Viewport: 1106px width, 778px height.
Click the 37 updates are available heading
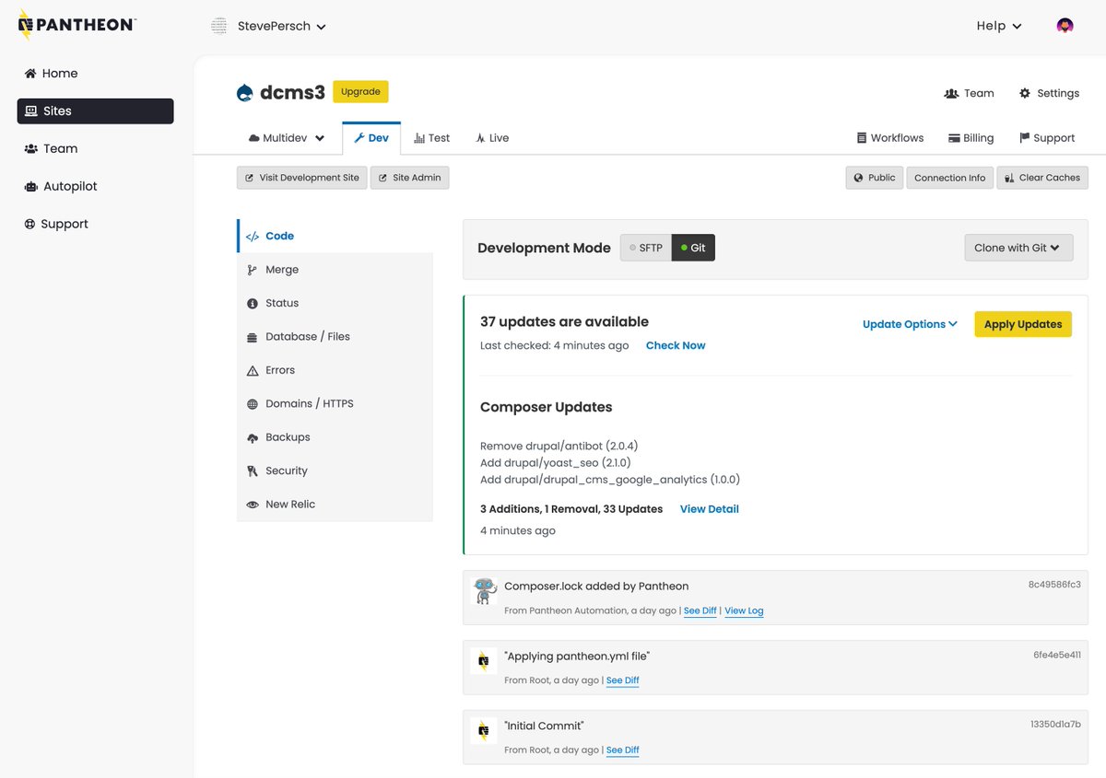(x=564, y=321)
